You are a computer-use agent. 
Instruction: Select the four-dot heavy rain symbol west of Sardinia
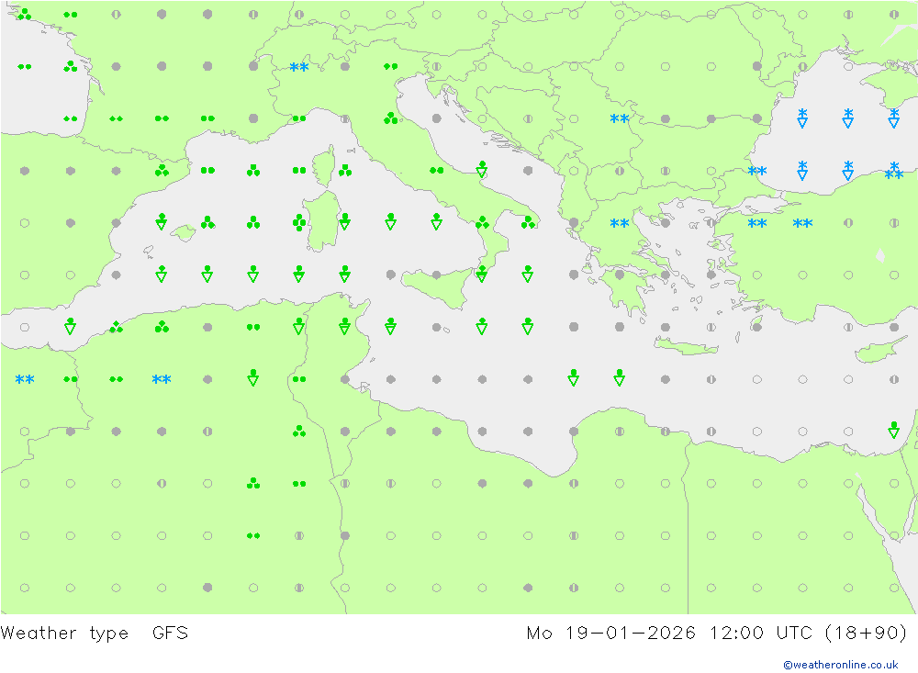299,222
